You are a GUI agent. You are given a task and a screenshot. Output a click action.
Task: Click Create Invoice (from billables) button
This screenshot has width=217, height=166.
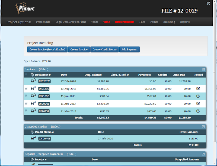coord(47,49)
